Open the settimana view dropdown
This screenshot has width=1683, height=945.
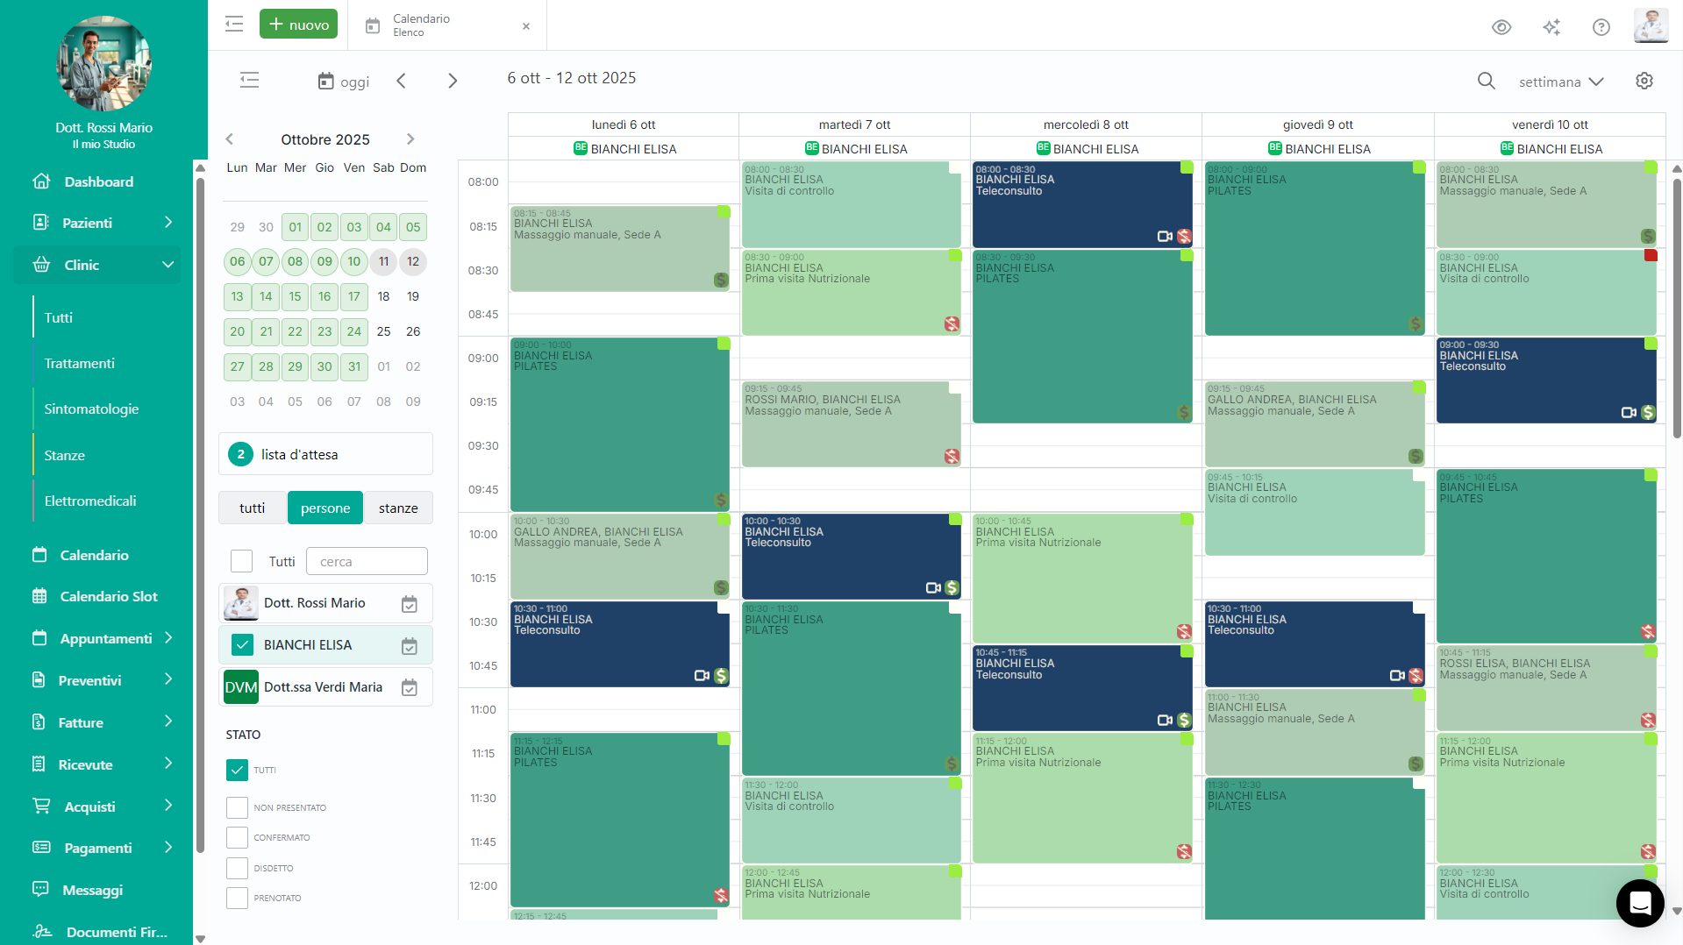click(x=1561, y=82)
